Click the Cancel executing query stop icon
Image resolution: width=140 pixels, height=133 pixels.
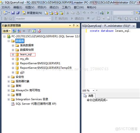(88, 18)
